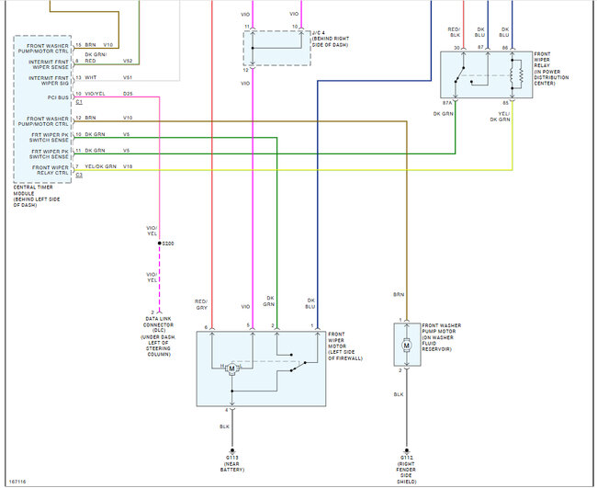597x488 pixels.
Task: Click the G112 ground point symbol
Action: coord(406,450)
